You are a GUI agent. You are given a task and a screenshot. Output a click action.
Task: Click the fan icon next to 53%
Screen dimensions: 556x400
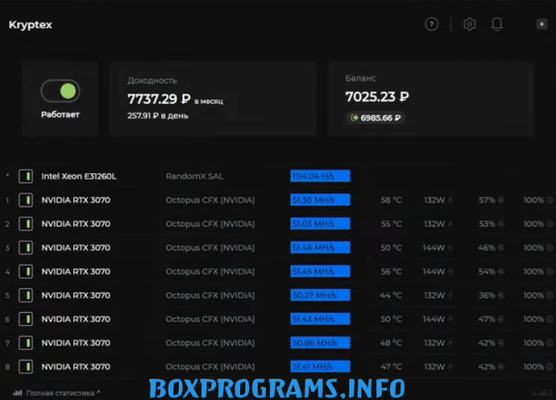pyautogui.click(x=500, y=224)
